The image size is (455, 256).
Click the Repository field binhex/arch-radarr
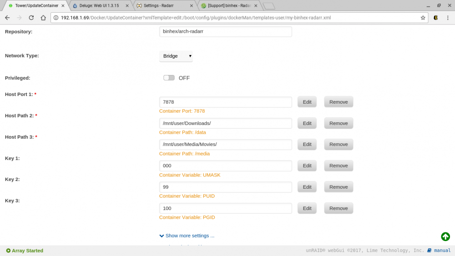(x=226, y=31)
